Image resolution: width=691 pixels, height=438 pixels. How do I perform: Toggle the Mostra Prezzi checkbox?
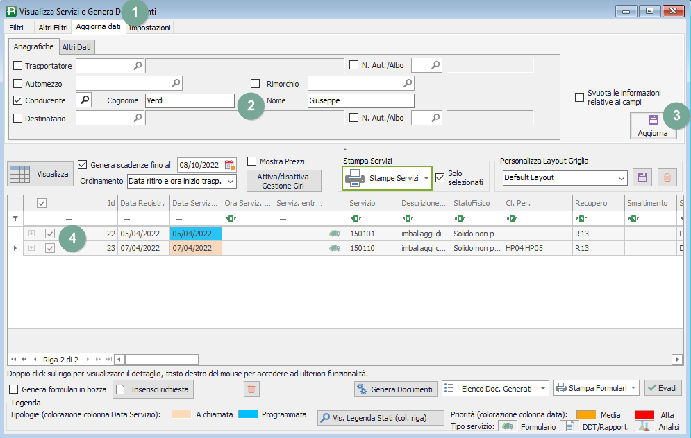coord(252,161)
